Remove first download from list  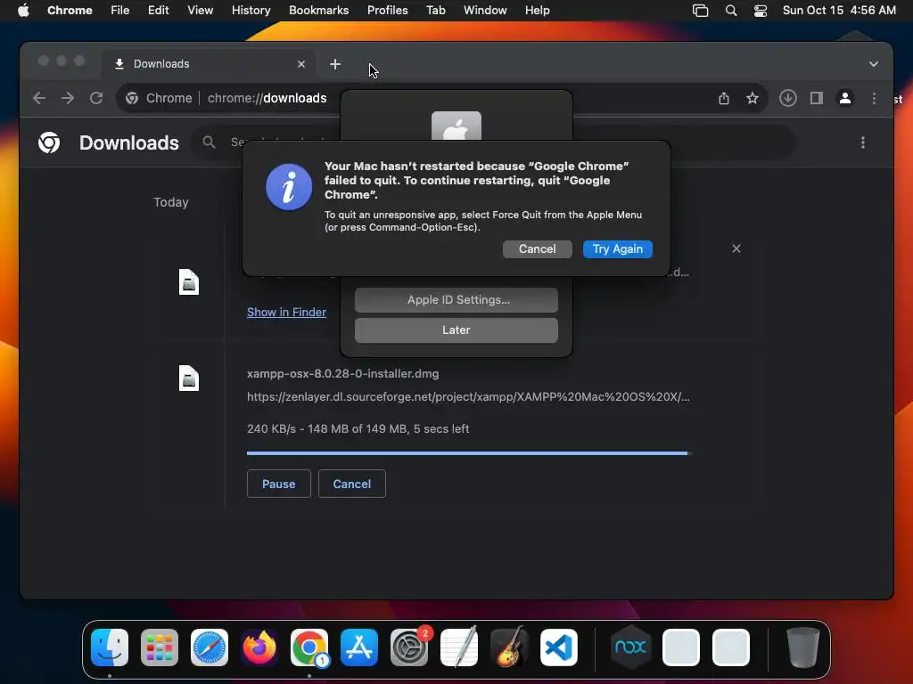[x=736, y=249]
